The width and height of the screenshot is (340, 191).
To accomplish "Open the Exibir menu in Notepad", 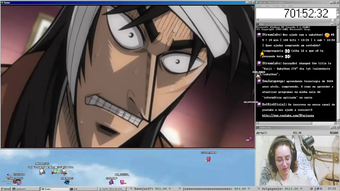I will pyautogui.click(x=284, y=6).
